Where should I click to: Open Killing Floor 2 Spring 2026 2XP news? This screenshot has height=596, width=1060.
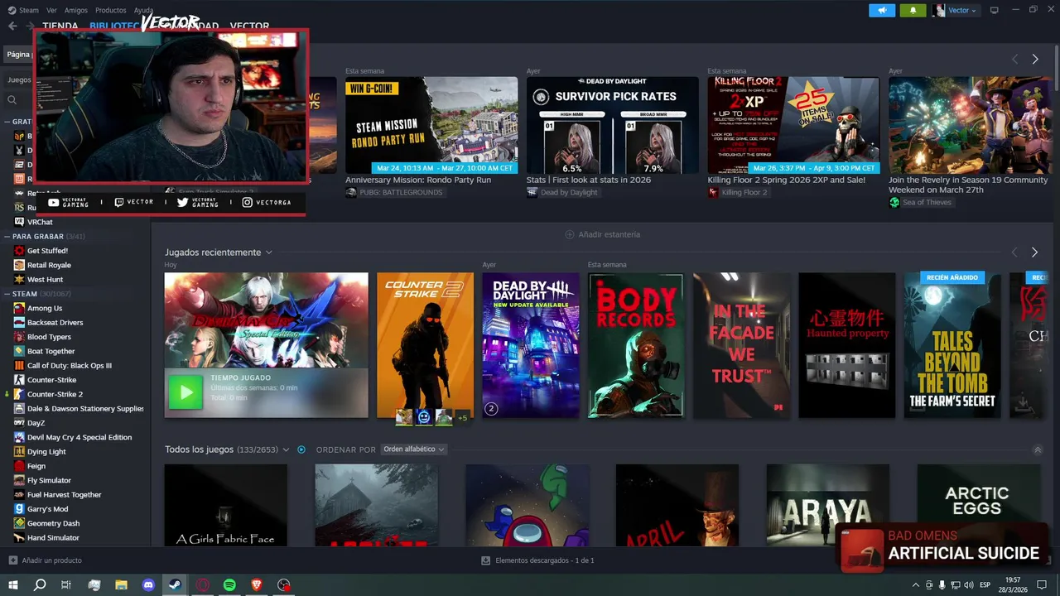[793, 125]
